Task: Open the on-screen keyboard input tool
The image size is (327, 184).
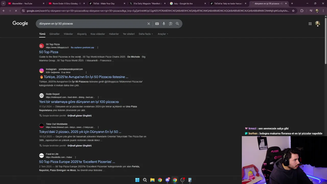Action: click(x=157, y=24)
